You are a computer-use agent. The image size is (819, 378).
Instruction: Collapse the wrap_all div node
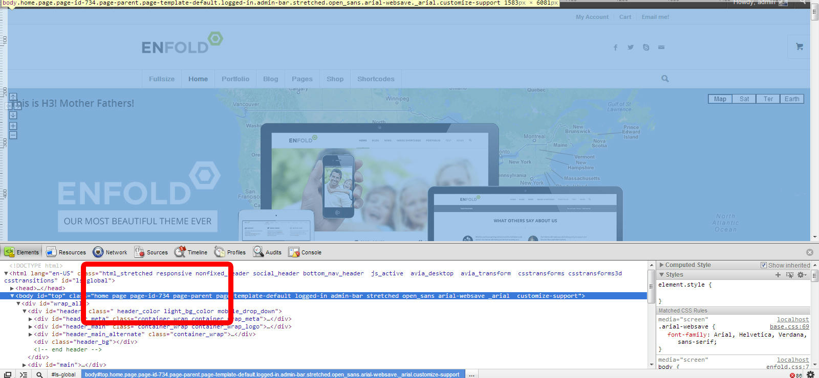coord(18,303)
